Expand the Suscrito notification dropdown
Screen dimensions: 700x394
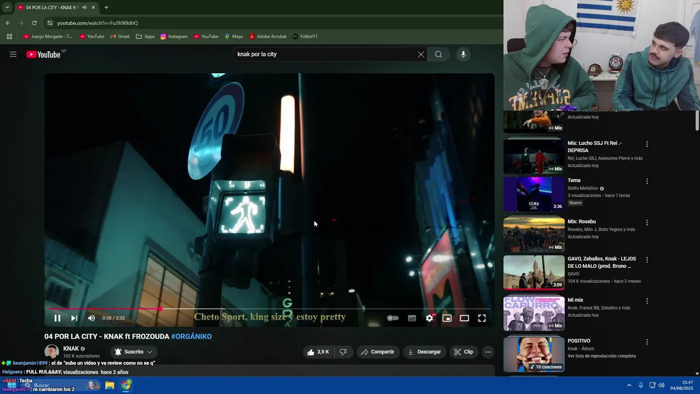pyautogui.click(x=133, y=352)
